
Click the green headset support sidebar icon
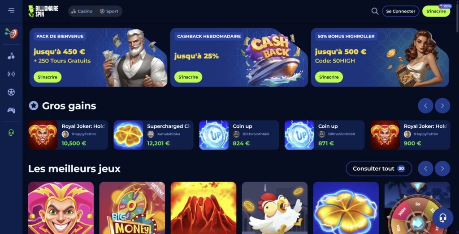pos(11,133)
